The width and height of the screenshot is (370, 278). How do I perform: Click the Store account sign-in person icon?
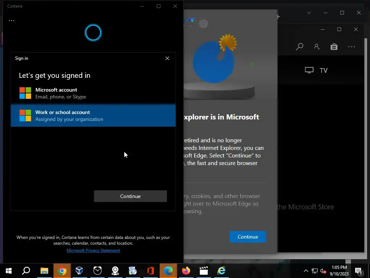coord(317,47)
